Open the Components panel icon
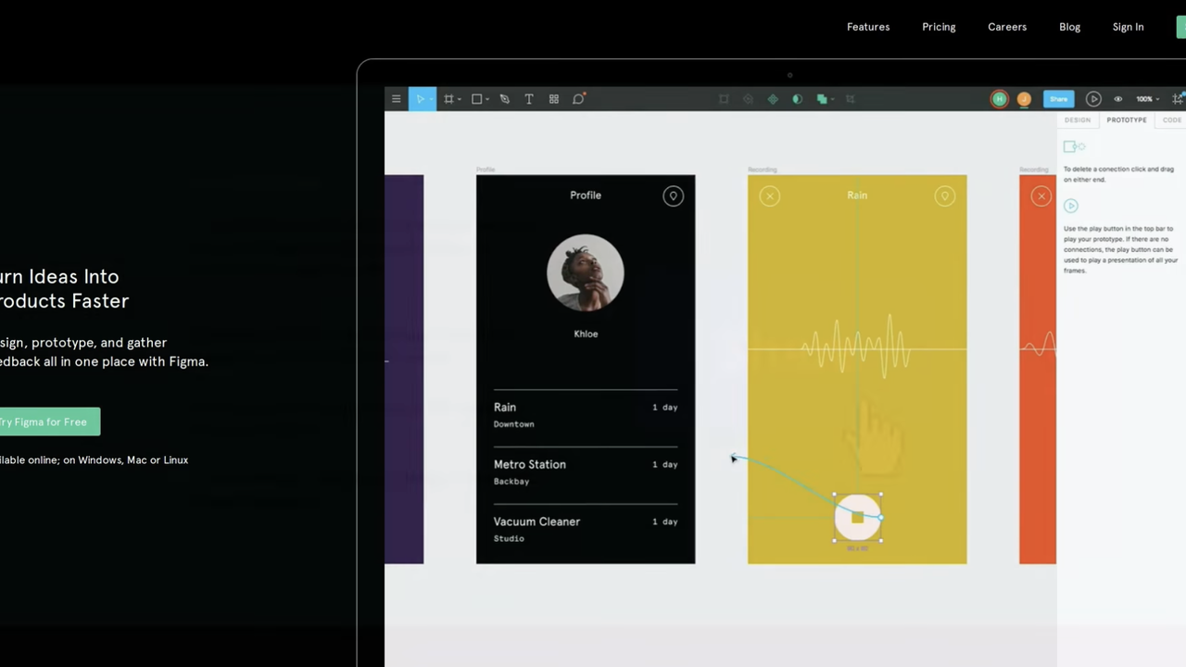The width and height of the screenshot is (1186, 667). (x=553, y=98)
